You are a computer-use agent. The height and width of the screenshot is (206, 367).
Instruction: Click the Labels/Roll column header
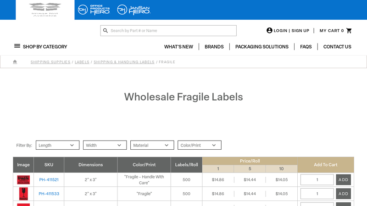(187, 165)
